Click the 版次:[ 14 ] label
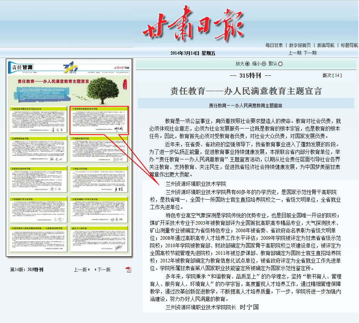The width and height of the screenshot is (359, 323). click(332, 75)
